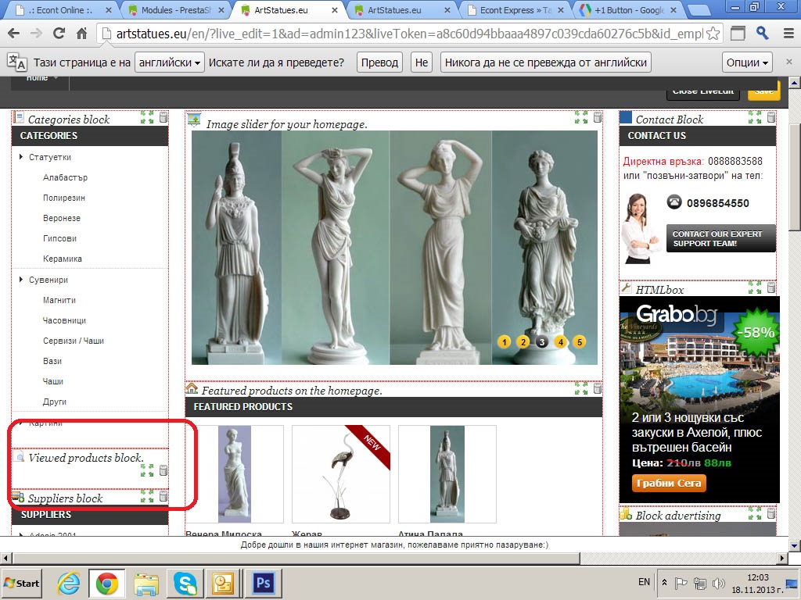801x600 pixels.
Task: Select slider image 3 dot
Action: point(542,342)
